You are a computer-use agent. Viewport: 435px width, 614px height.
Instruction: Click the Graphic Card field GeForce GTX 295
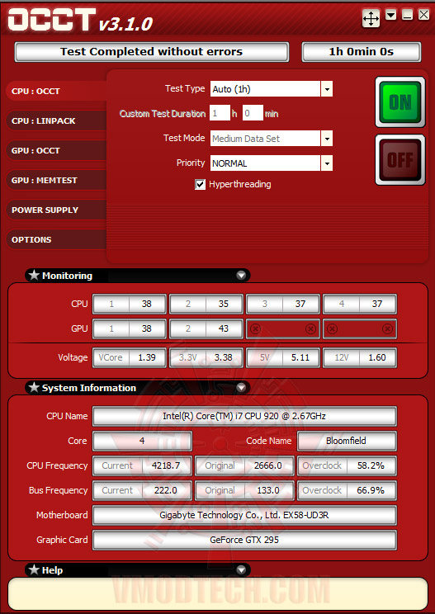244,540
